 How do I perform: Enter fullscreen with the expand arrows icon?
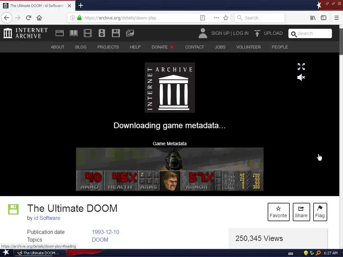(x=301, y=67)
